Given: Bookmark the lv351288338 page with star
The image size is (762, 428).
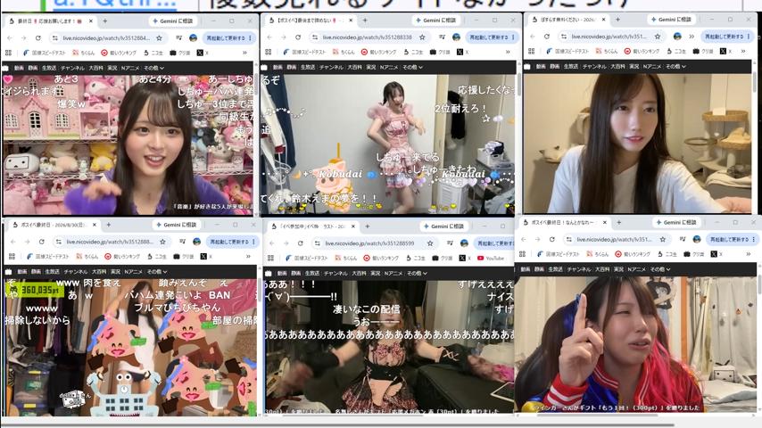Looking at the screenshot, I should pos(422,37).
